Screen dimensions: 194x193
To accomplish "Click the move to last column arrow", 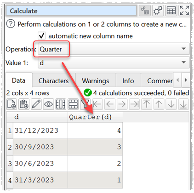I will click(134, 104).
